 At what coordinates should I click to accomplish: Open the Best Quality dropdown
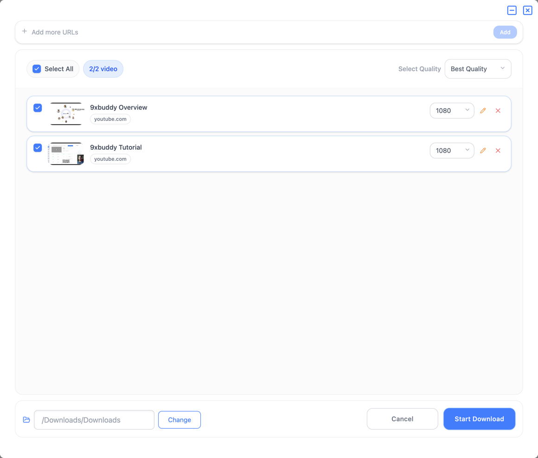click(x=478, y=69)
